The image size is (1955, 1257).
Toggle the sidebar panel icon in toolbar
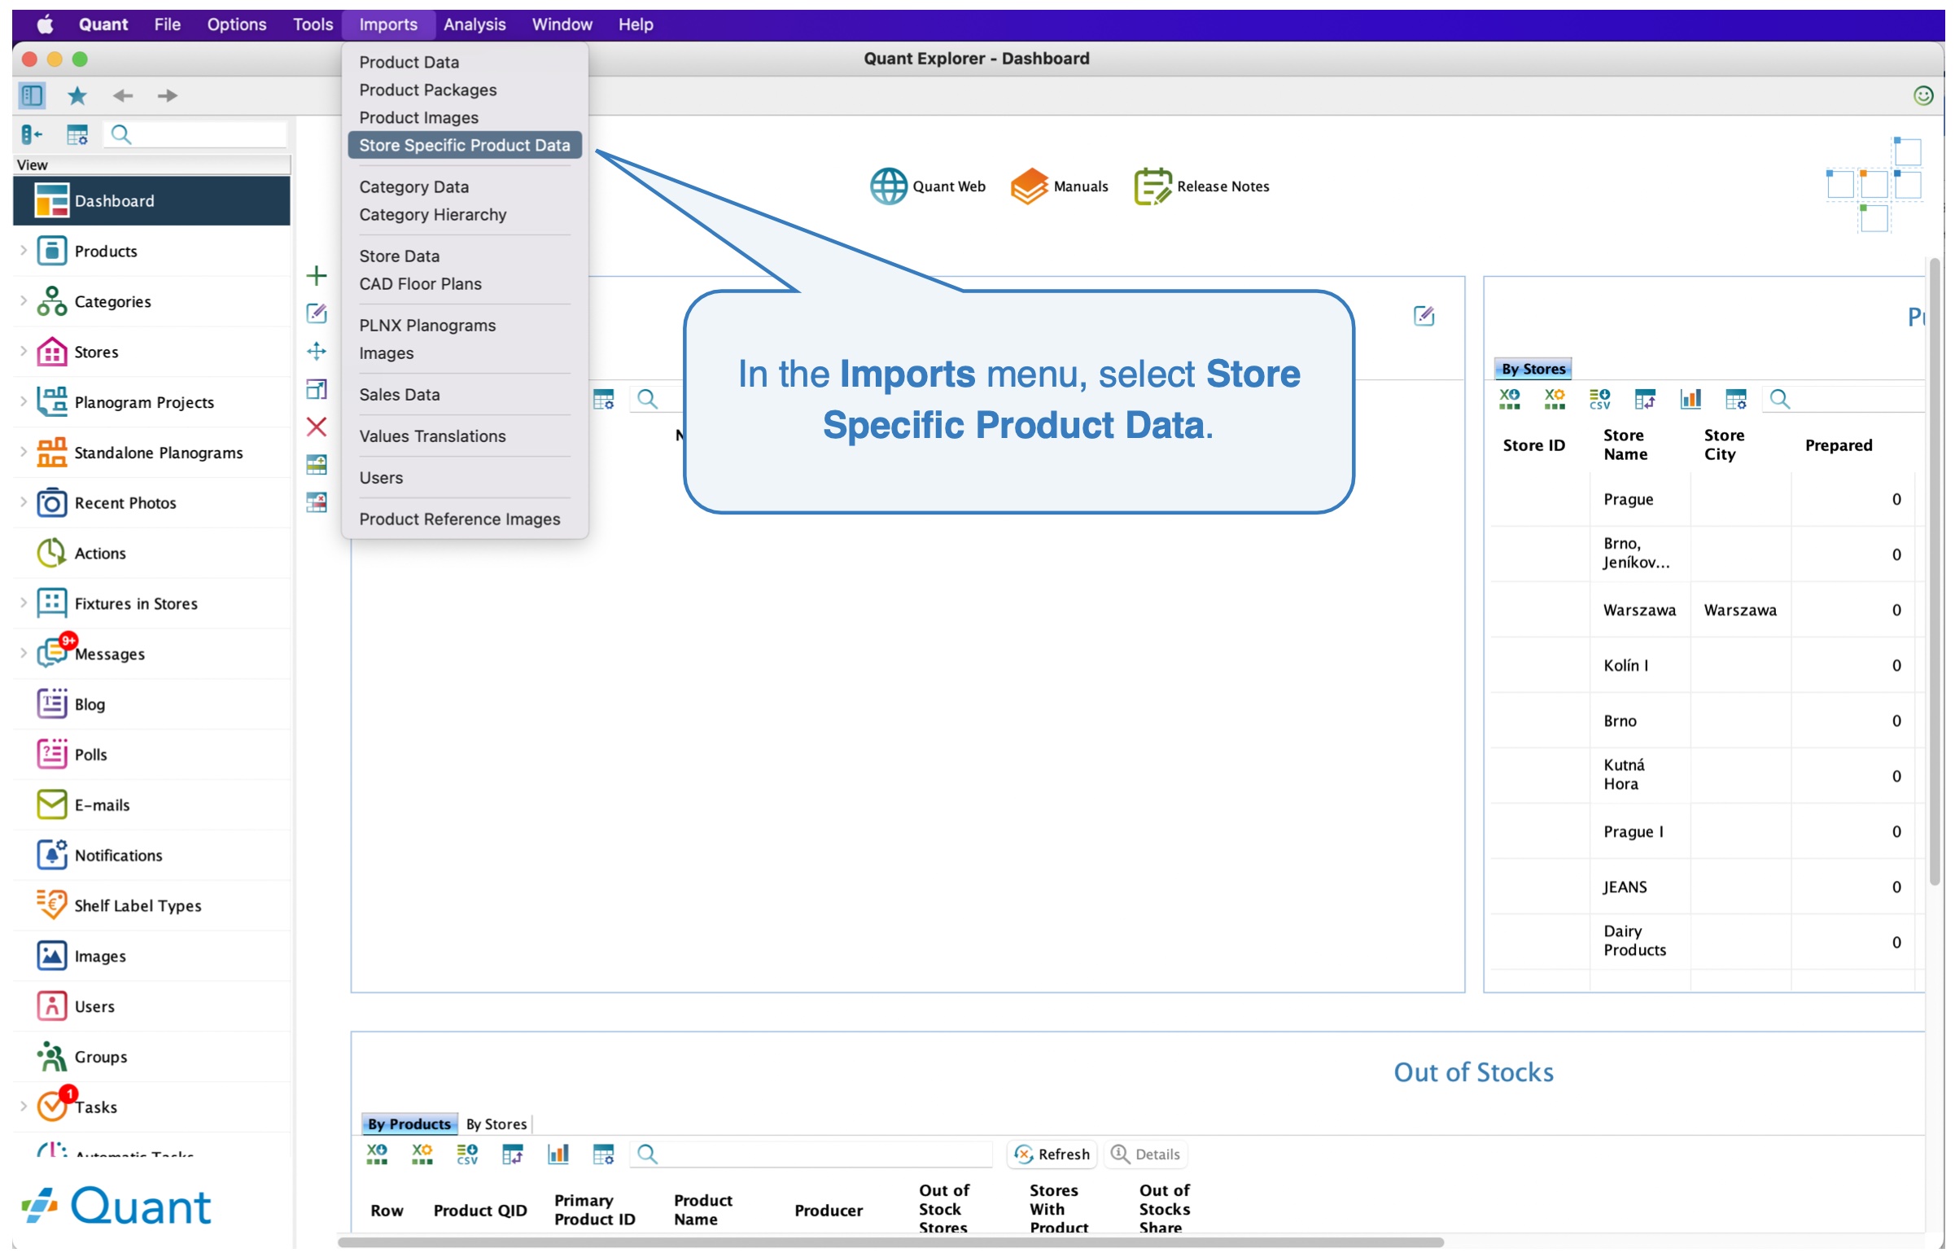[32, 95]
